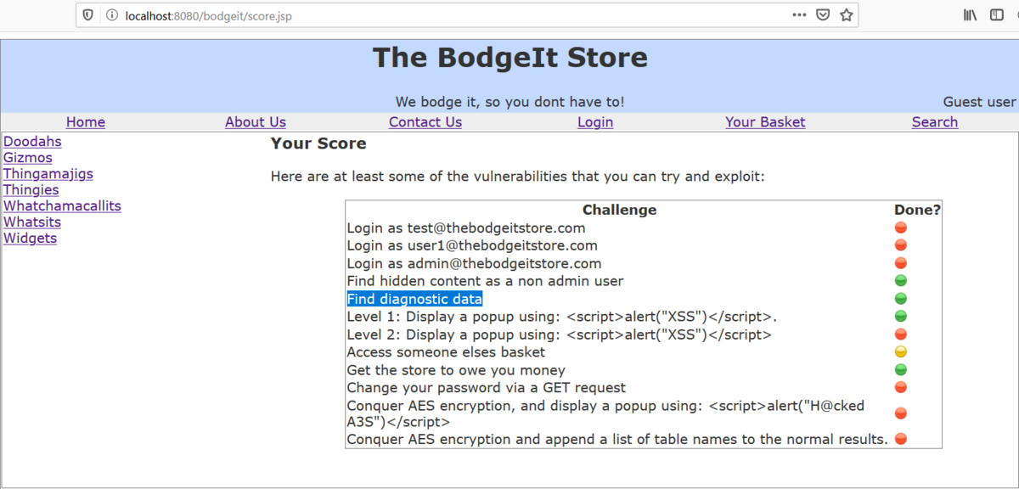Image resolution: width=1019 pixels, height=489 pixels.
Task: Click the Level 1 popup challenge text
Action: pos(562,317)
